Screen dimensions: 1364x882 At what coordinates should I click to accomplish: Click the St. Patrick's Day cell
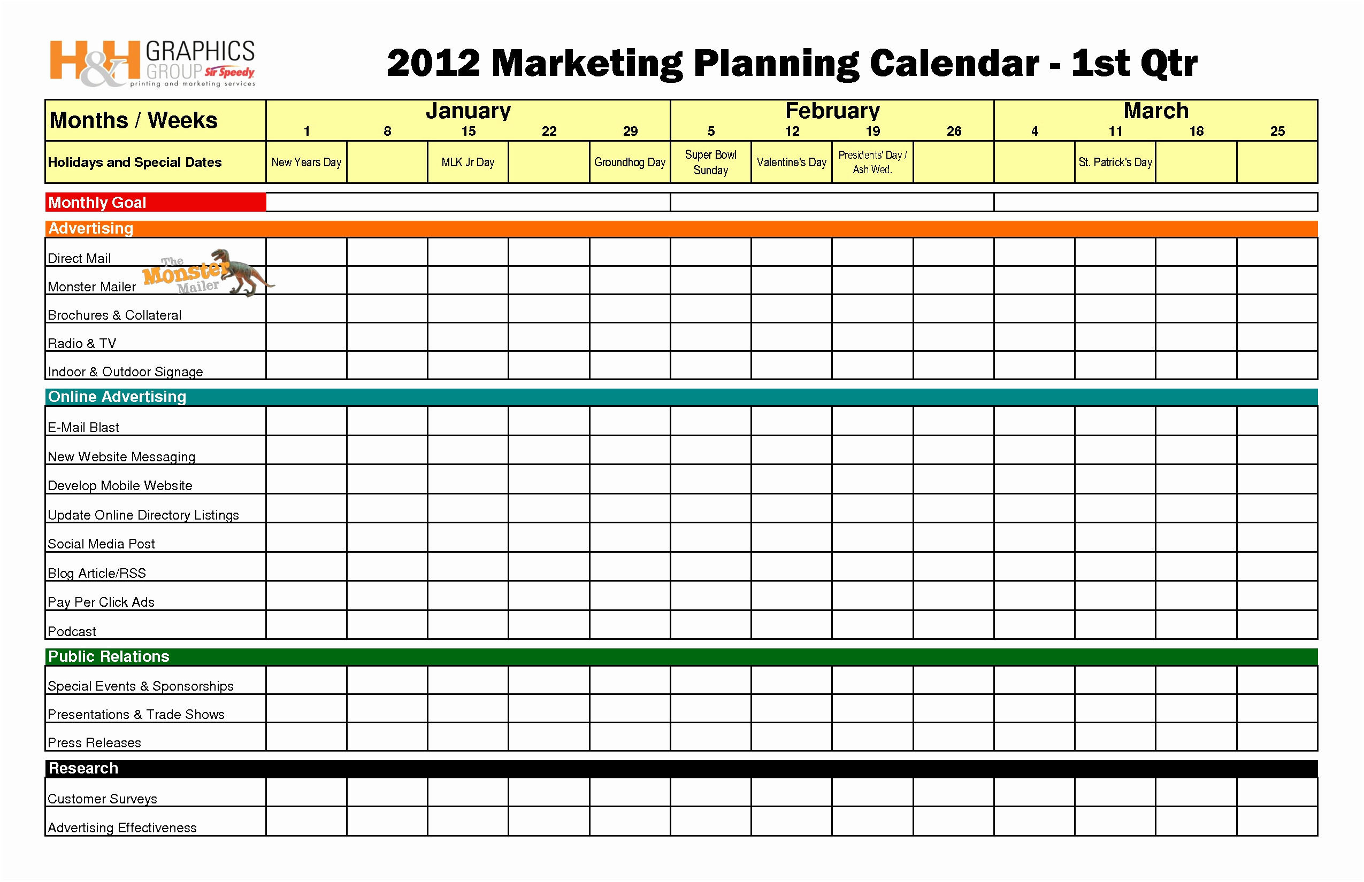point(1115,162)
